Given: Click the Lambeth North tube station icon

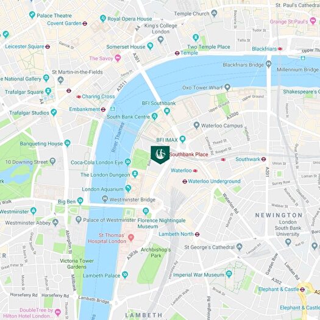Looking at the screenshot, I should coord(197,234).
